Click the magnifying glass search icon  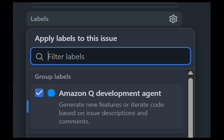(40, 57)
